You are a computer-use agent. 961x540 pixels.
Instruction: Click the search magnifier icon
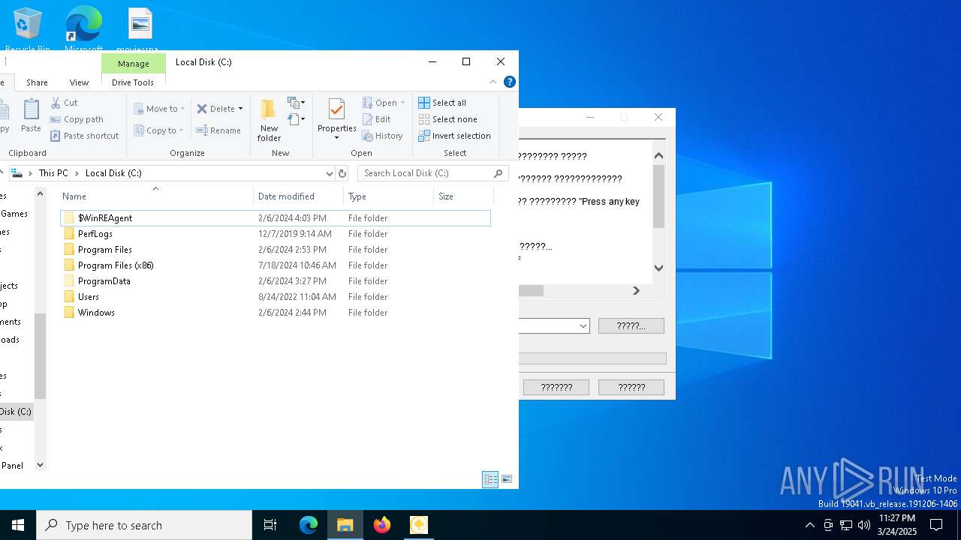[498, 173]
